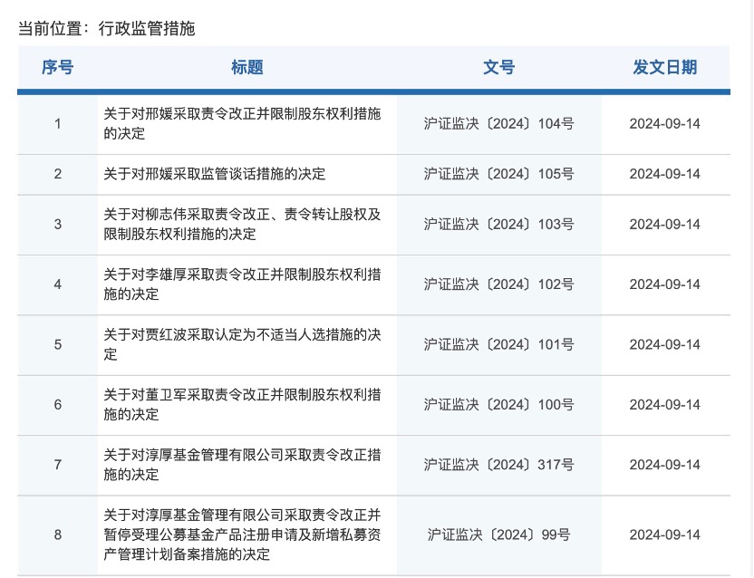
Task: Click the date in row 5
Action: (x=665, y=345)
